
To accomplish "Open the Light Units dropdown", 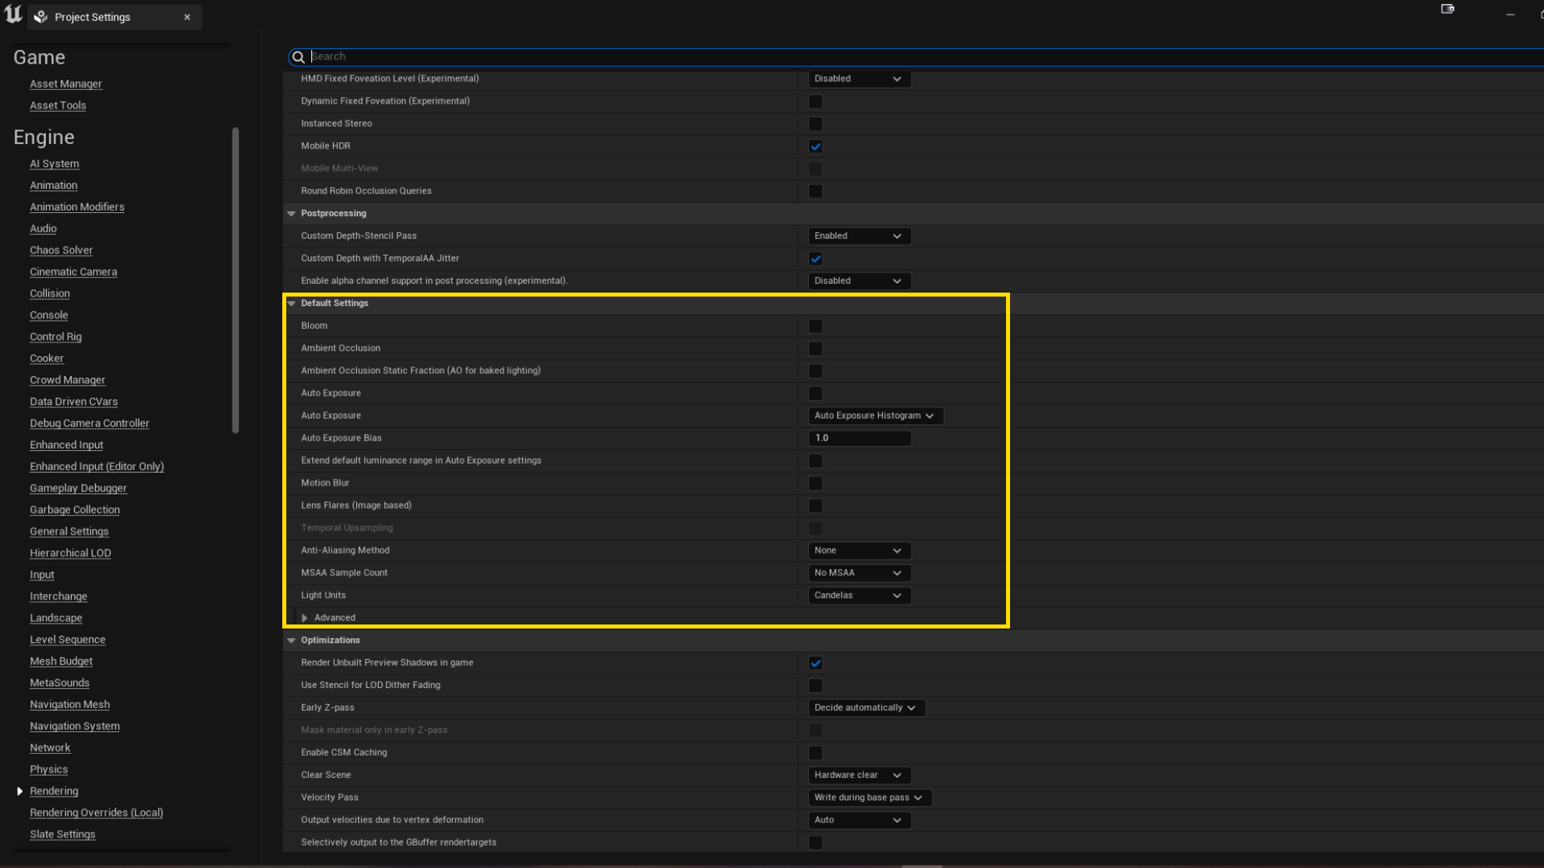I will [859, 595].
